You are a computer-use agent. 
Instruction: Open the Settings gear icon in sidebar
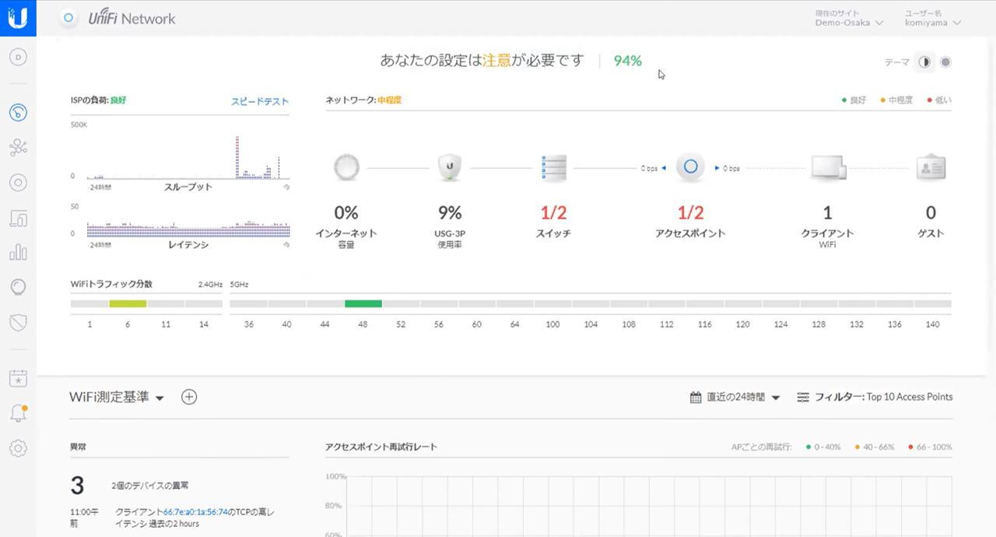coord(18,448)
